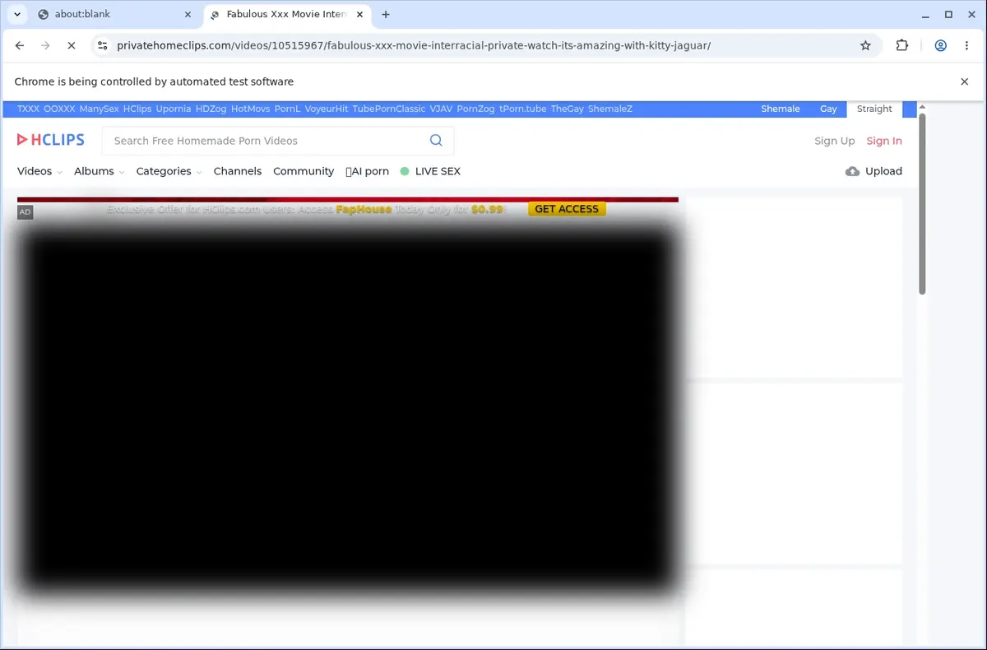Screen dimensions: 987x650
Task: Go back to the previous page
Action: tap(20, 45)
